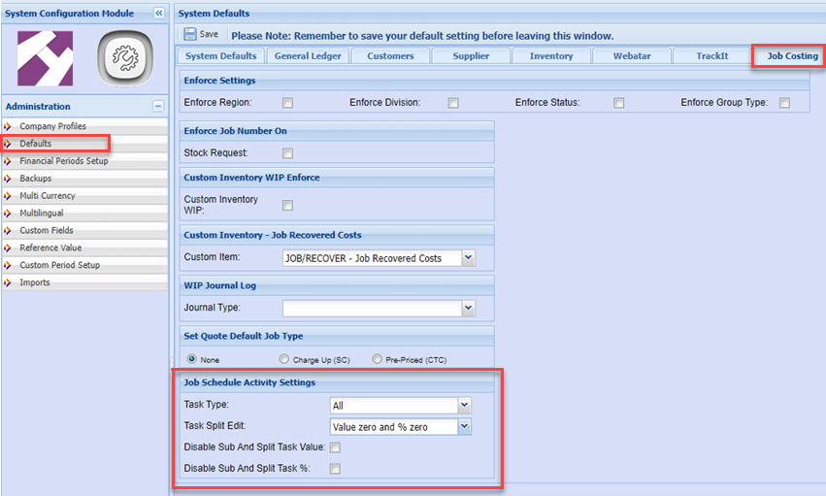Open the Inventory tab
Image resolution: width=826 pixels, height=496 pixels.
[x=550, y=56]
